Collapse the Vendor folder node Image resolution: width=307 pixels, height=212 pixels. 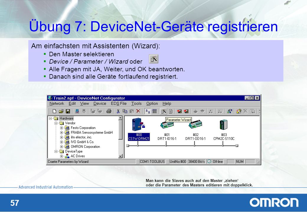(56, 123)
